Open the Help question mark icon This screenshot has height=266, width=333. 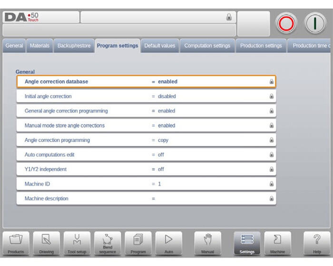click(x=317, y=243)
